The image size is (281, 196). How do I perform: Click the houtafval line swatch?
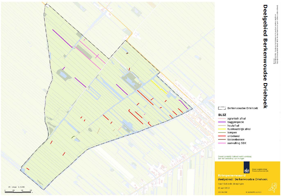pyautogui.click(x=222, y=126)
